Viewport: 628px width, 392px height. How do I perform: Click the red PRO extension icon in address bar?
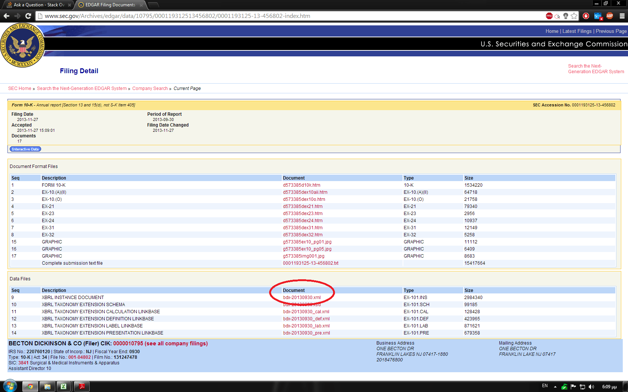(x=549, y=16)
